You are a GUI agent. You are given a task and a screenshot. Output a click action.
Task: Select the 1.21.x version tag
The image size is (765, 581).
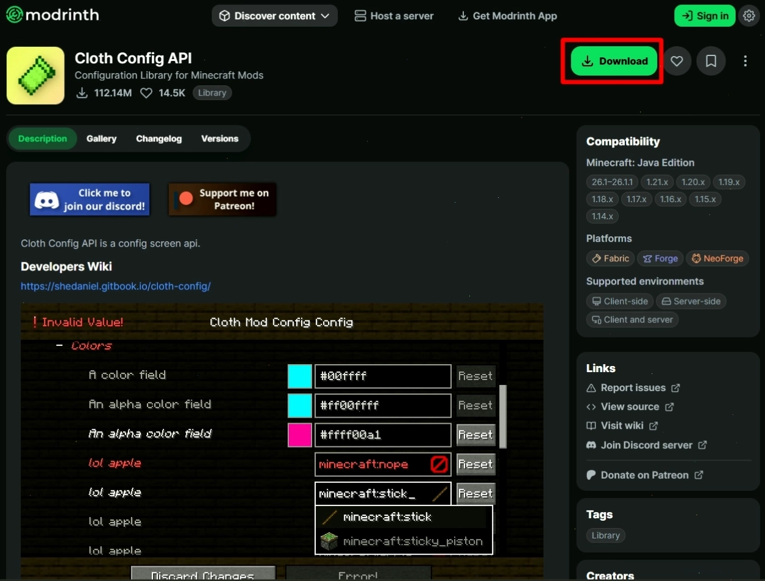click(x=657, y=182)
